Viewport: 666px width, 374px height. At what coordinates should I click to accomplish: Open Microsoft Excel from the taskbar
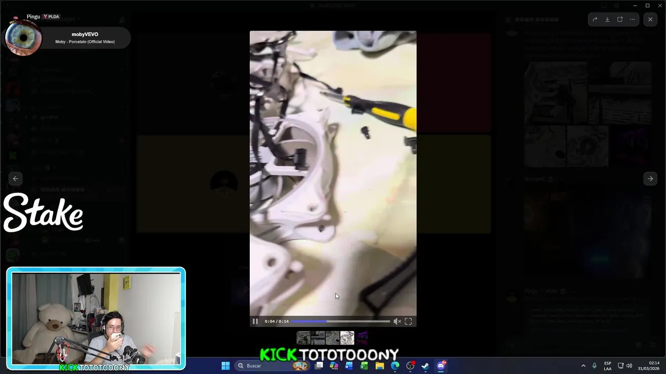pyautogui.click(x=364, y=366)
